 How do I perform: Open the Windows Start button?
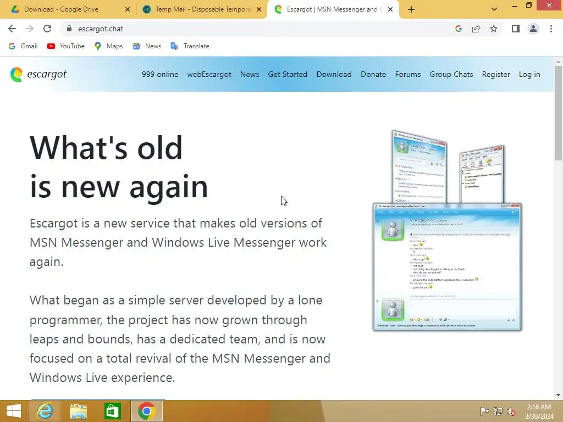[14, 411]
